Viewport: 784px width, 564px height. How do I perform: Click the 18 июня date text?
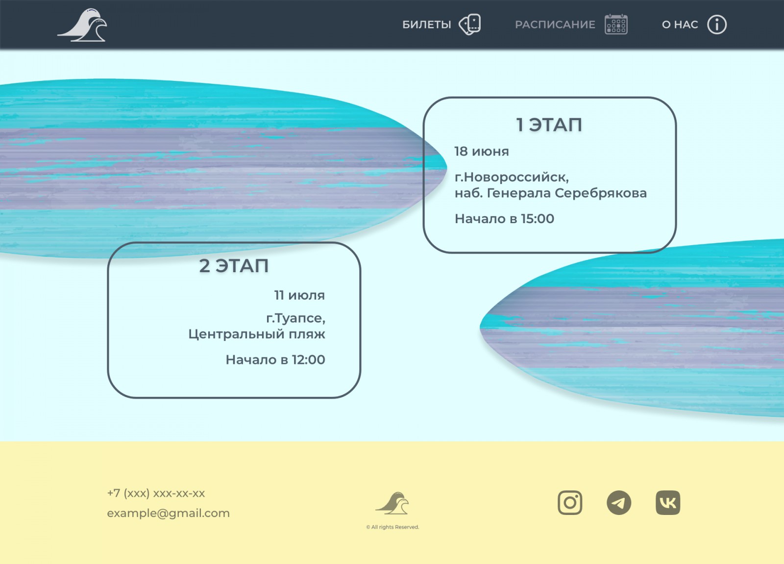(482, 151)
